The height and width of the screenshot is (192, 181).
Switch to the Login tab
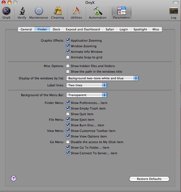coord(124,29)
